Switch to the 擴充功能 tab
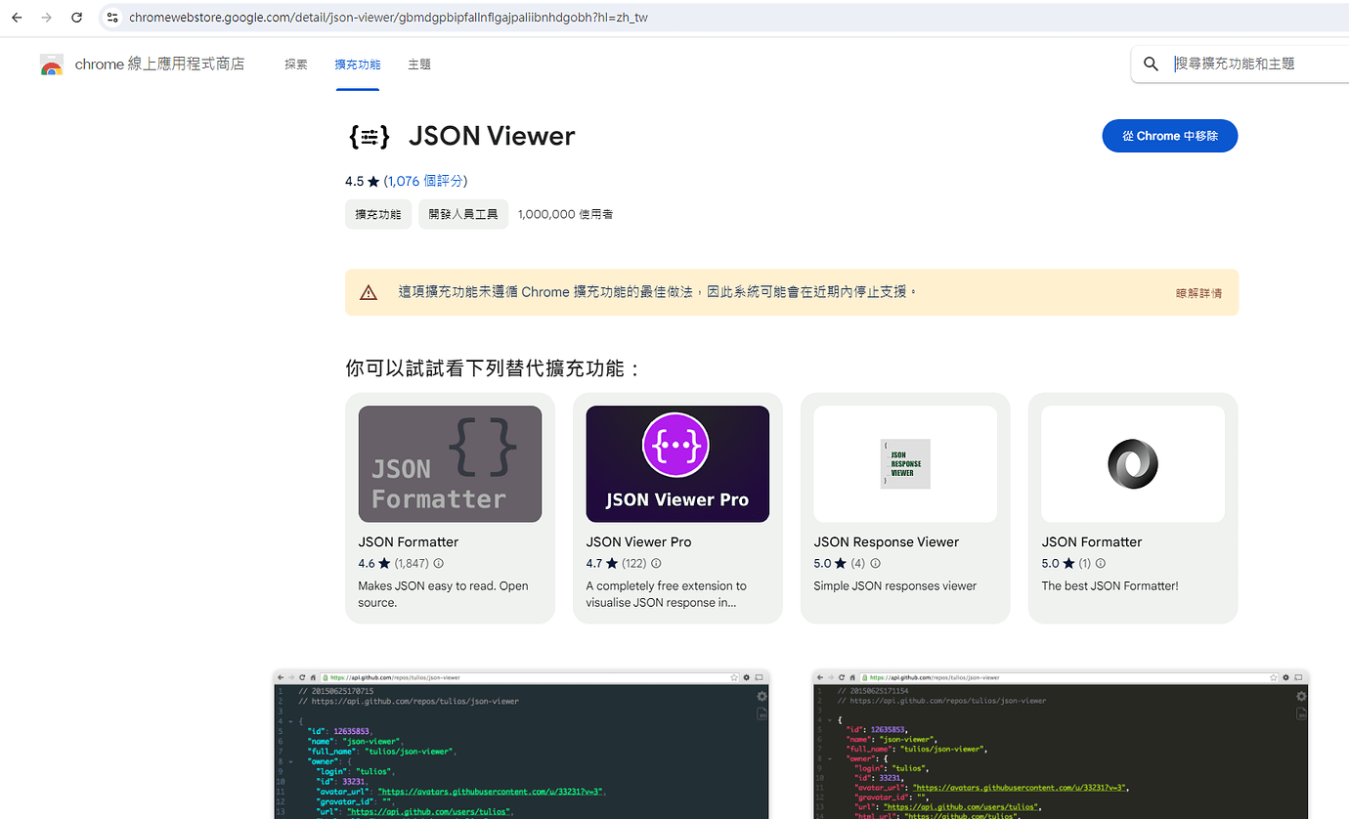This screenshot has width=1349, height=819. coord(357,64)
